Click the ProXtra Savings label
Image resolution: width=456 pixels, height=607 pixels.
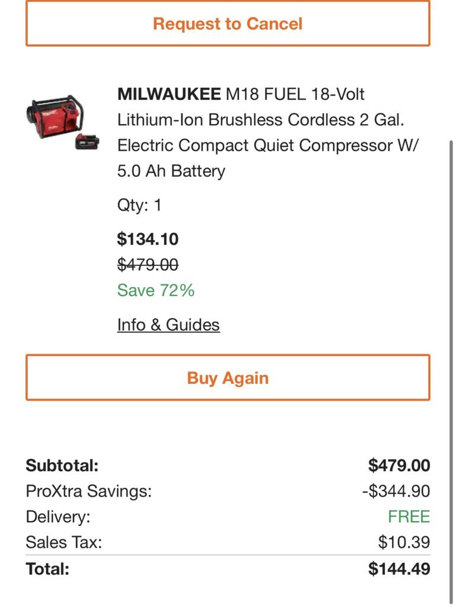(88, 491)
